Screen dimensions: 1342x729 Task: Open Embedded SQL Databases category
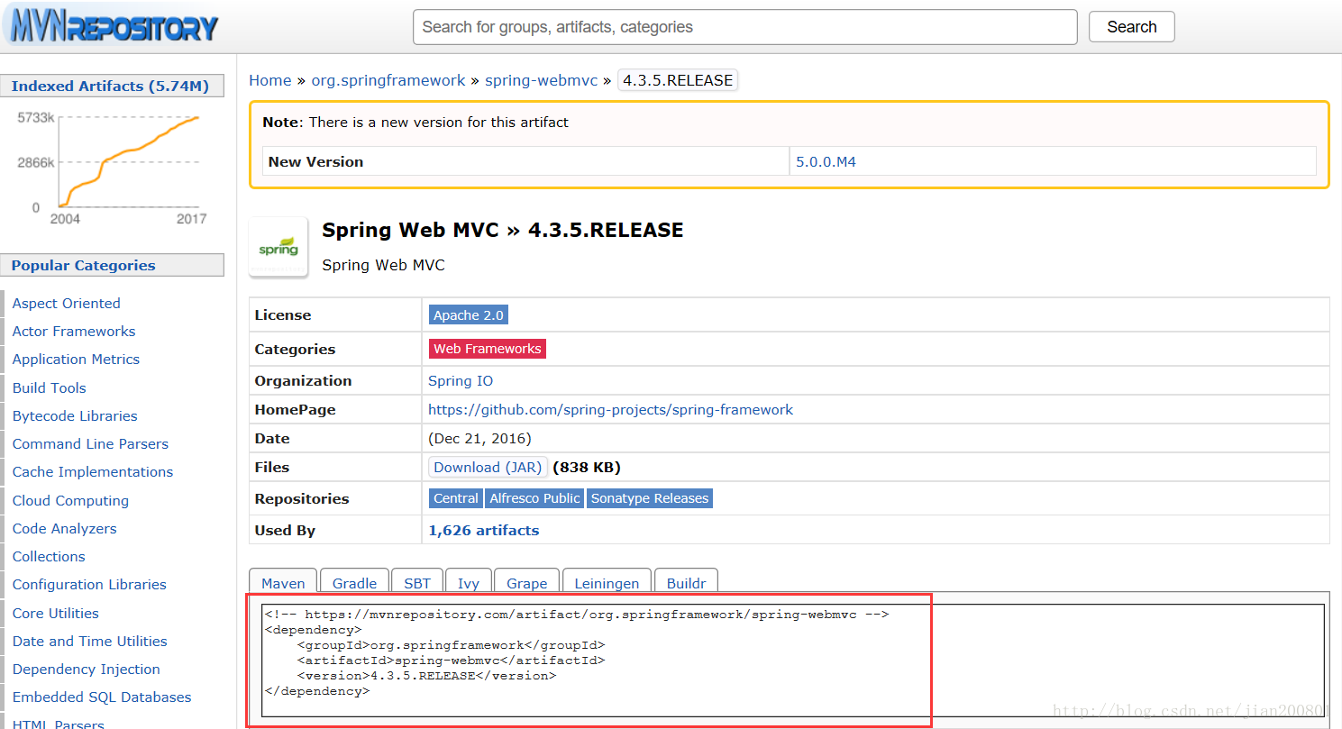(102, 697)
